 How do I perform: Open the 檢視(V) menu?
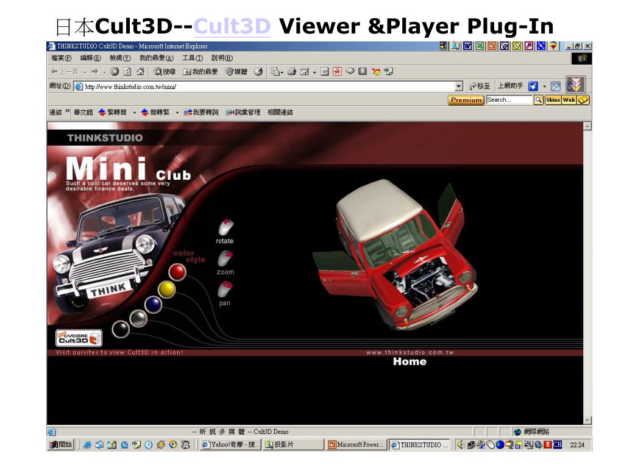120,58
